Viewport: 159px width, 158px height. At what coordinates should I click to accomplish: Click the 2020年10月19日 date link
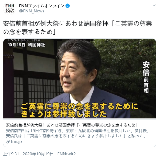[38, 154]
